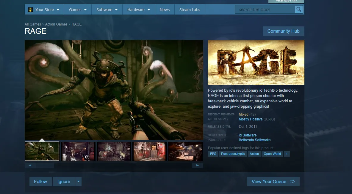Click the right arrow of thumbnail strip
The height and width of the screenshot is (194, 352).
coord(197,165)
